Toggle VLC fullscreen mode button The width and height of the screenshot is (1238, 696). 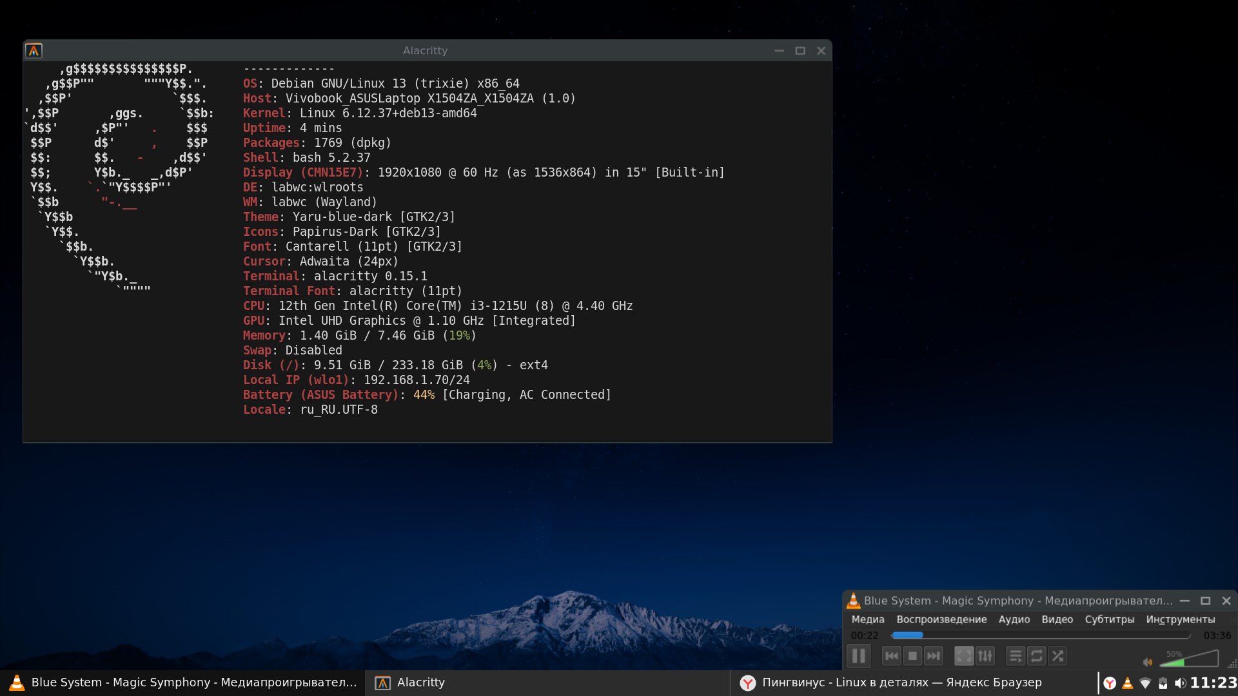964,656
